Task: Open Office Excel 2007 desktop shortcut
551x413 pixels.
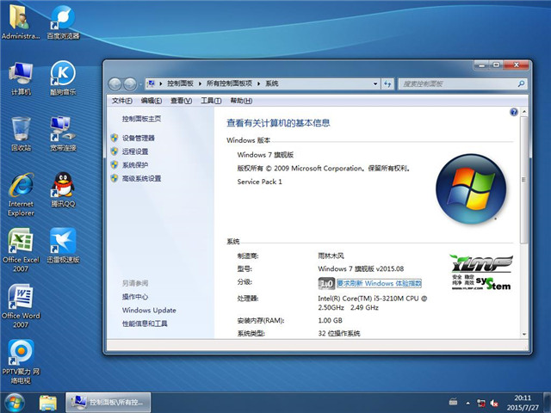Action: [x=21, y=250]
